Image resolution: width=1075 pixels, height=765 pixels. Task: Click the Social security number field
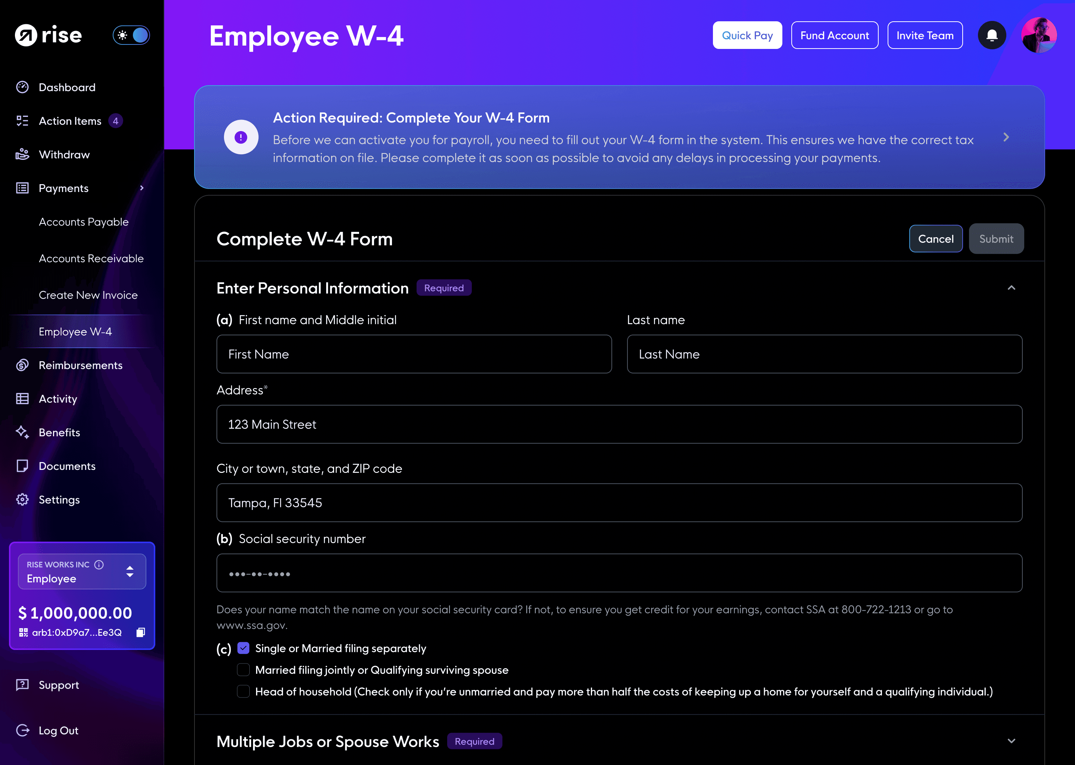(619, 573)
